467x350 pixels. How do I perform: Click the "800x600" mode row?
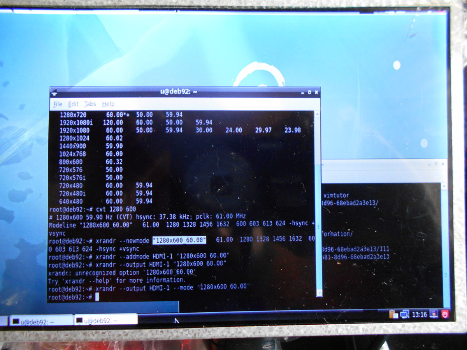pos(91,162)
